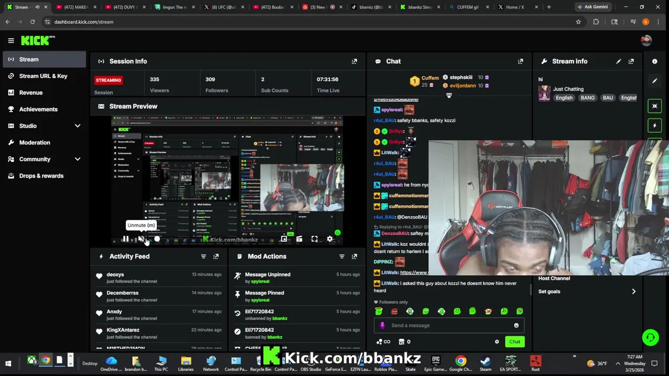
Task: Open the profile avatar menu
Action: [x=646, y=40]
